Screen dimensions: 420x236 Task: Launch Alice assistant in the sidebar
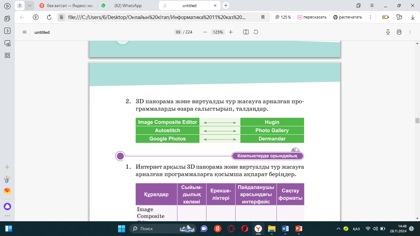(x=7, y=206)
